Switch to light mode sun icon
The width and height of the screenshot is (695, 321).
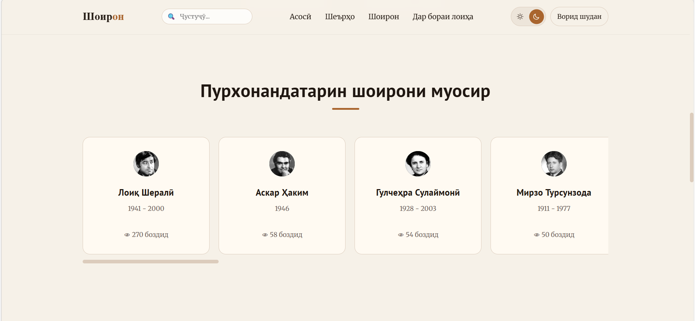coord(520,17)
